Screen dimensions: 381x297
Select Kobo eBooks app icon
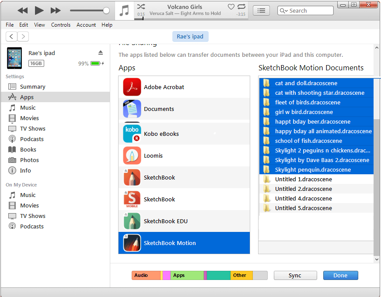132,134
